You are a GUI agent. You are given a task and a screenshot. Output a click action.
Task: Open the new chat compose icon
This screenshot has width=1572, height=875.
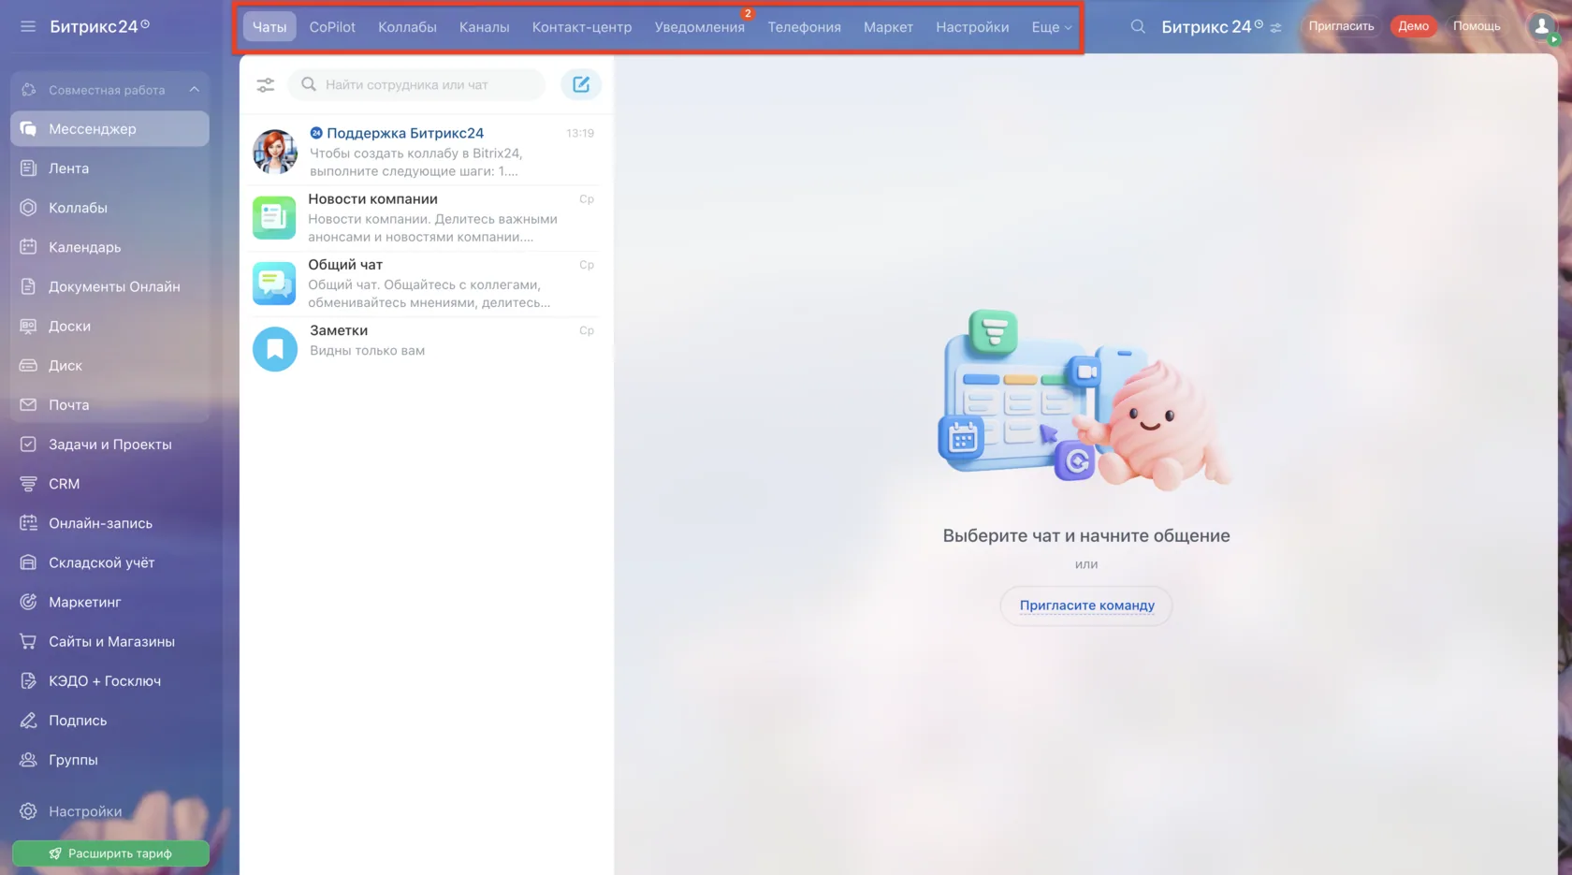(x=581, y=84)
